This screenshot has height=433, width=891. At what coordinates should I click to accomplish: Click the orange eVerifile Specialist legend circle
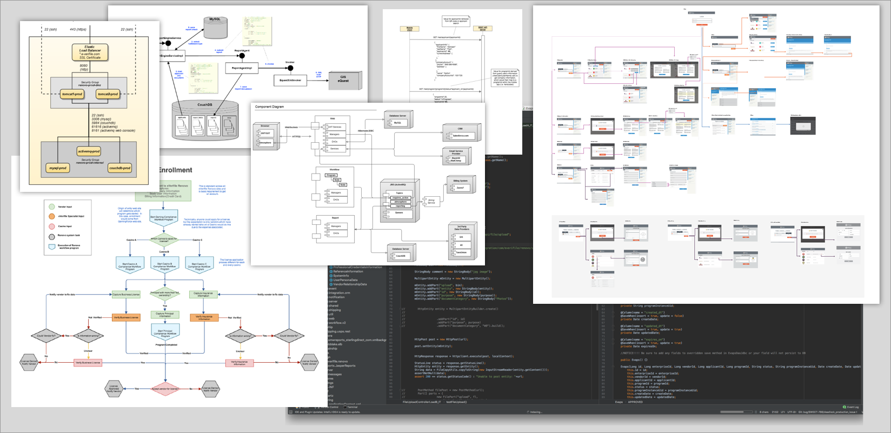51,216
